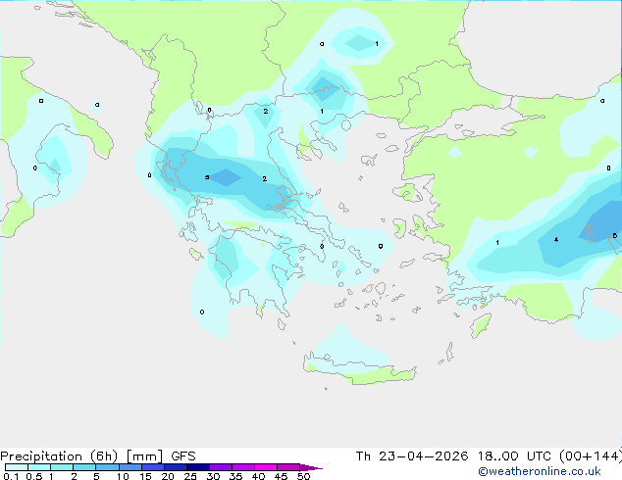Select the purple legend swatch for 30–35 mm
The width and height of the screenshot is (622, 480).
221,467
